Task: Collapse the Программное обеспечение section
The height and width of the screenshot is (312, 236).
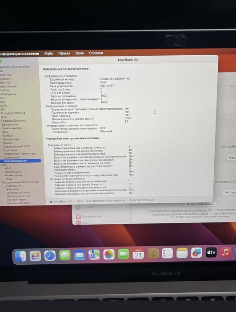Action: coord(0,182)
